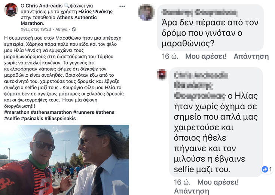The width and height of the screenshot is (275, 195).
Task: Open the three-dot post options menu
Action: point(122,6)
